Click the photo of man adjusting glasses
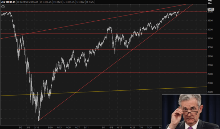The height and width of the screenshot is (129, 220). tap(191, 111)
